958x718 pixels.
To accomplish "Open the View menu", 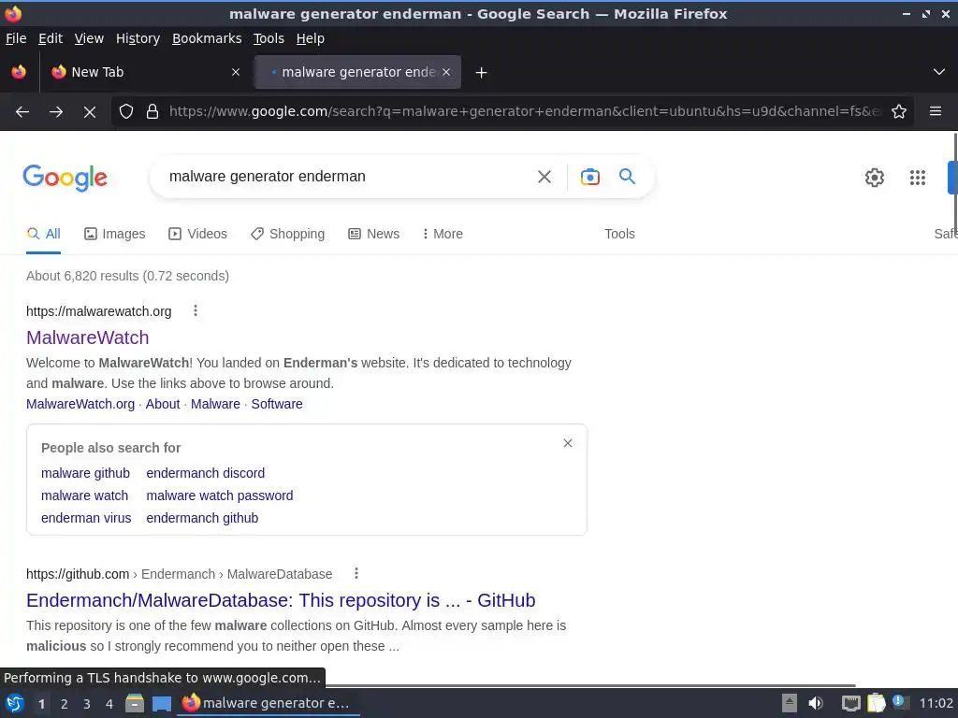I will 89,38.
